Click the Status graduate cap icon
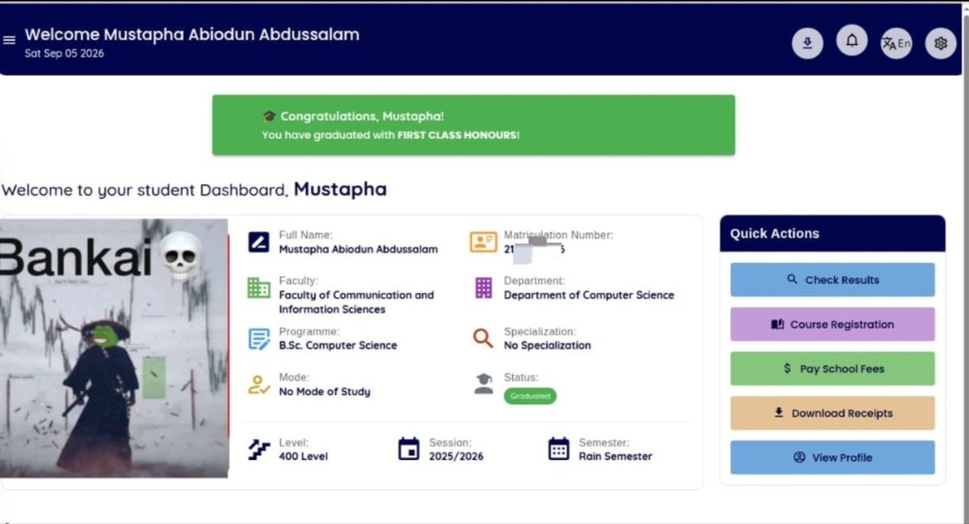The image size is (969, 524). pyautogui.click(x=483, y=384)
